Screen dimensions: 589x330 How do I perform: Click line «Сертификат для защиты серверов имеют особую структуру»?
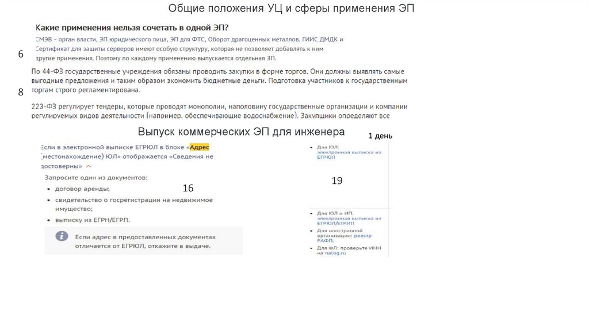tap(179, 49)
